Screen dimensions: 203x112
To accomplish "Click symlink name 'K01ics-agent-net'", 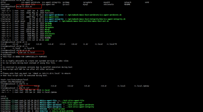I will [x=48, y=103].
